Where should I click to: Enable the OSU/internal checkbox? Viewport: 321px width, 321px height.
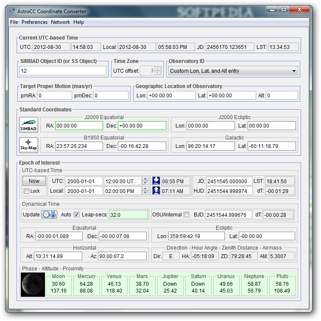point(186,215)
